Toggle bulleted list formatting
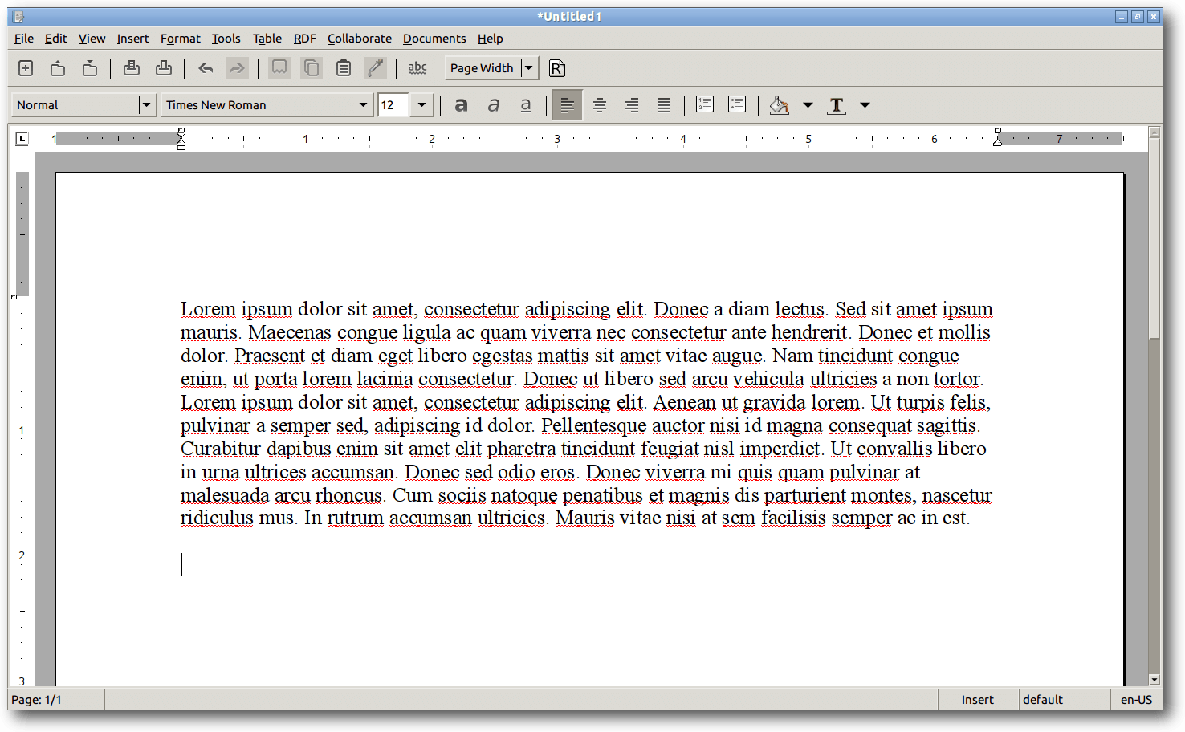The height and width of the screenshot is (732, 1185). 737,105
